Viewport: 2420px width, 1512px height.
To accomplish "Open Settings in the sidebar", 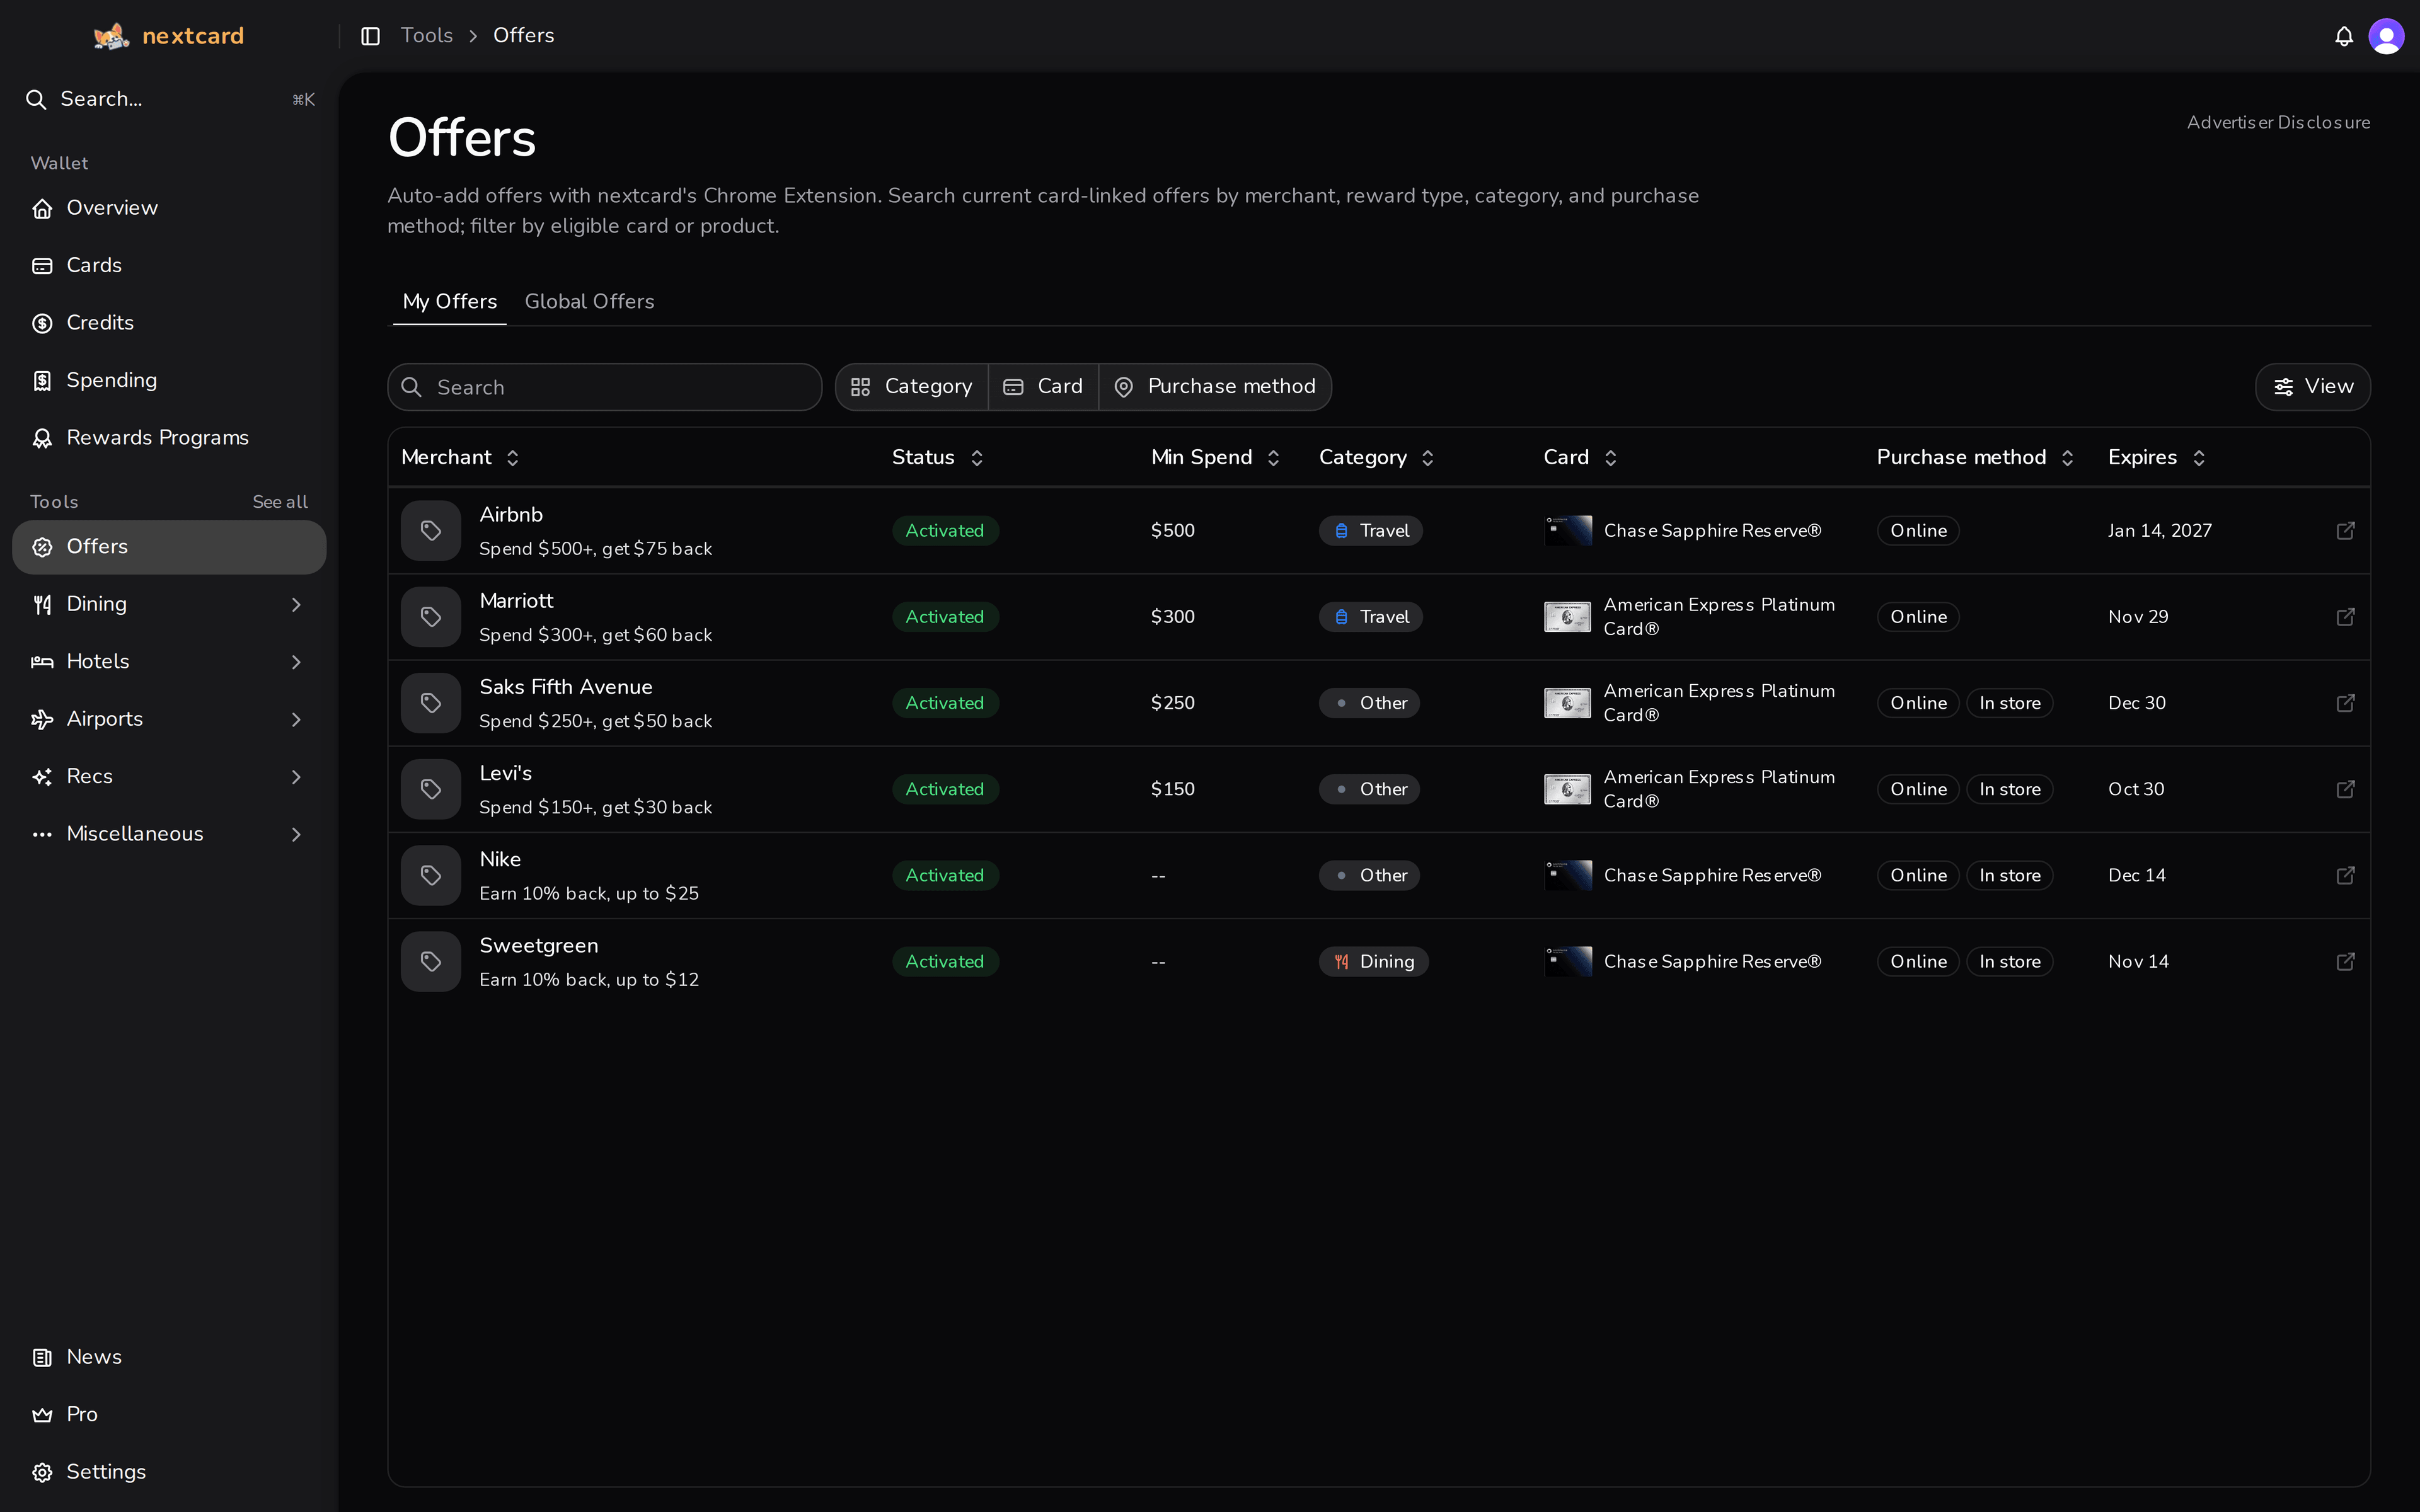I will coord(169,1472).
